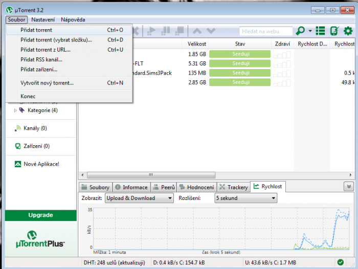Screen dimensions: 358x269
Task: Open the settings gear icon in toolbar
Action: [x=348, y=31]
